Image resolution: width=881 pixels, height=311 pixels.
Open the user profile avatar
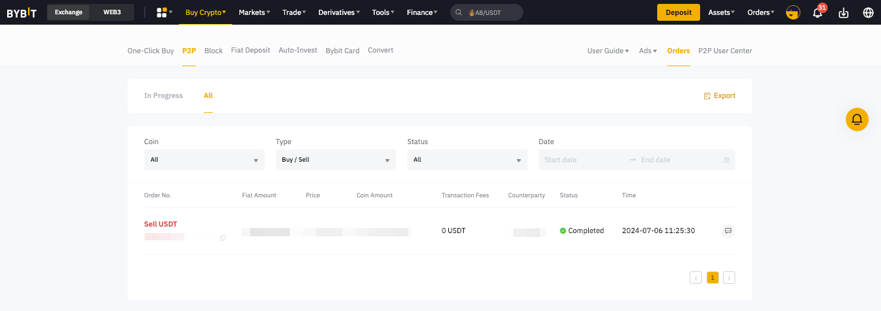[793, 12]
